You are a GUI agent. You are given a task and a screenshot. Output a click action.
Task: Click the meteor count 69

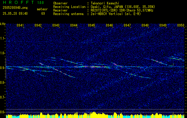tap(43, 14)
